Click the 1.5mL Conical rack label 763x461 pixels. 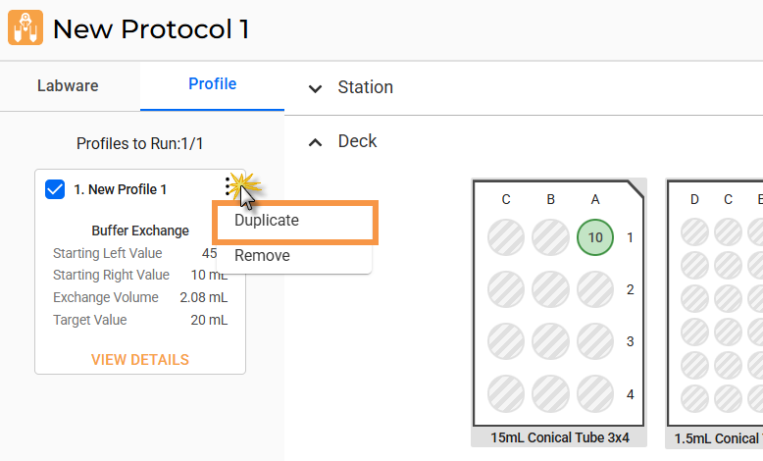pyautogui.click(x=718, y=438)
